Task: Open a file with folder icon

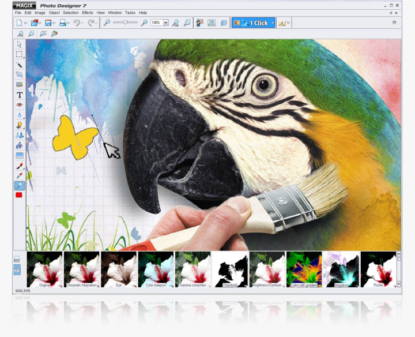Action: coord(34,23)
